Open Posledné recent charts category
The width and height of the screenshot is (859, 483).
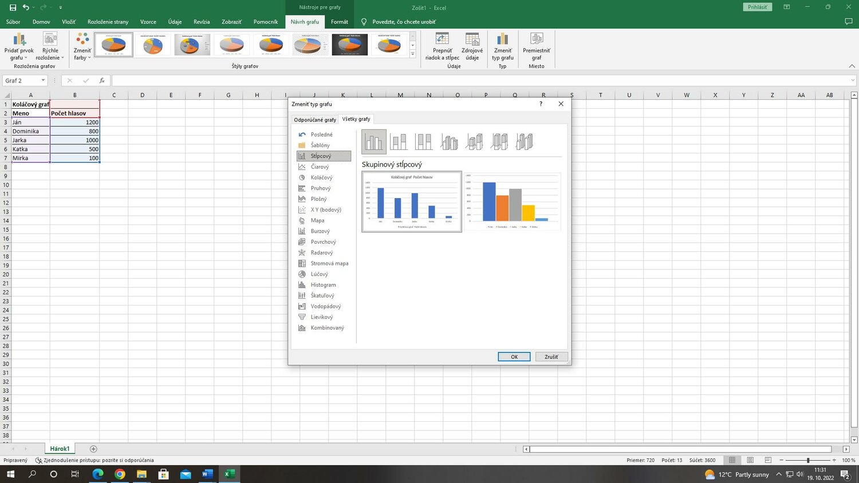coord(324,134)
